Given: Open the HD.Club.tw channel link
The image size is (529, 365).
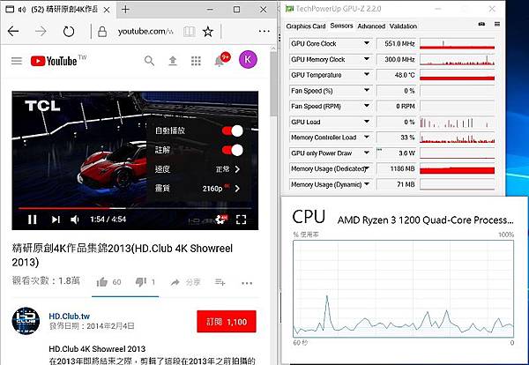Looking at the screenshot, I should coord(69,317).
